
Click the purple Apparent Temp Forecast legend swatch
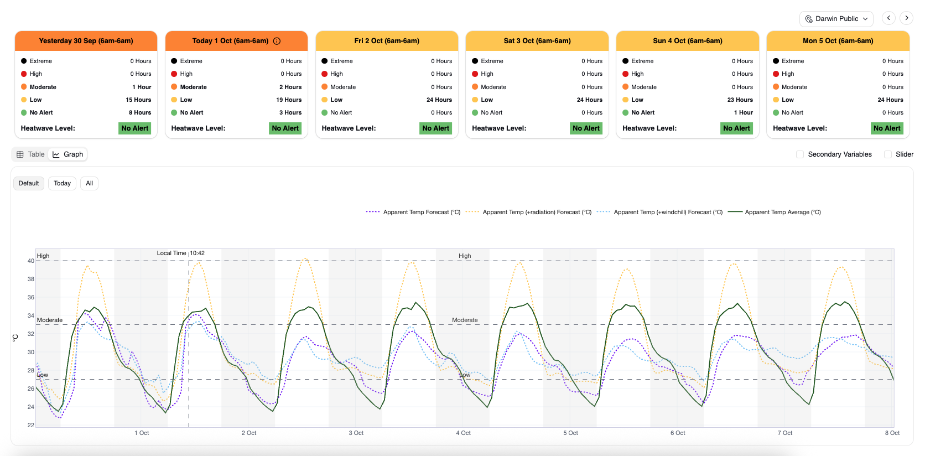coord(373,212)
